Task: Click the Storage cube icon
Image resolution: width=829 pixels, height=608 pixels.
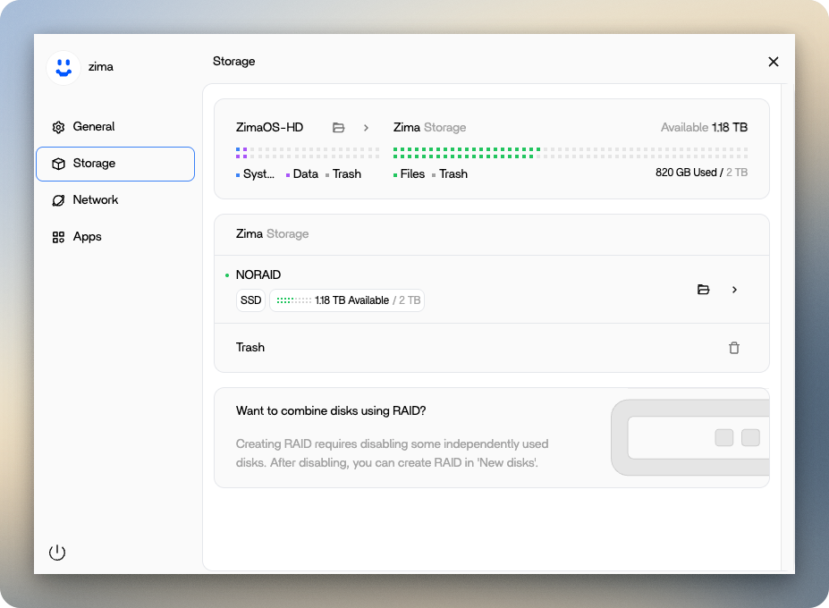Action: (58, 164)
